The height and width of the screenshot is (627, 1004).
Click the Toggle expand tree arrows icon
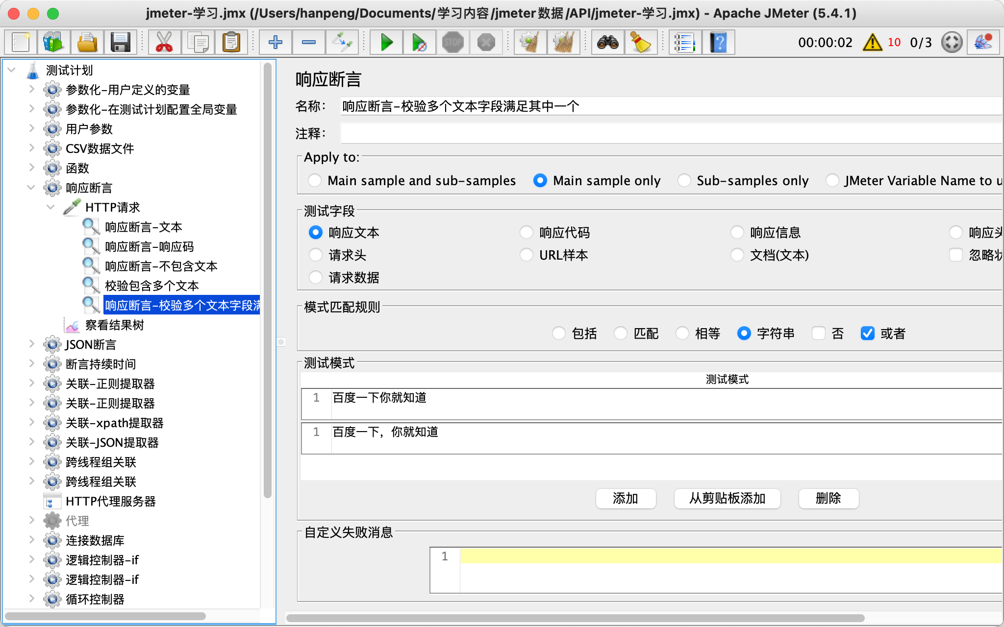pyautogui.click(x=342, y=43)
